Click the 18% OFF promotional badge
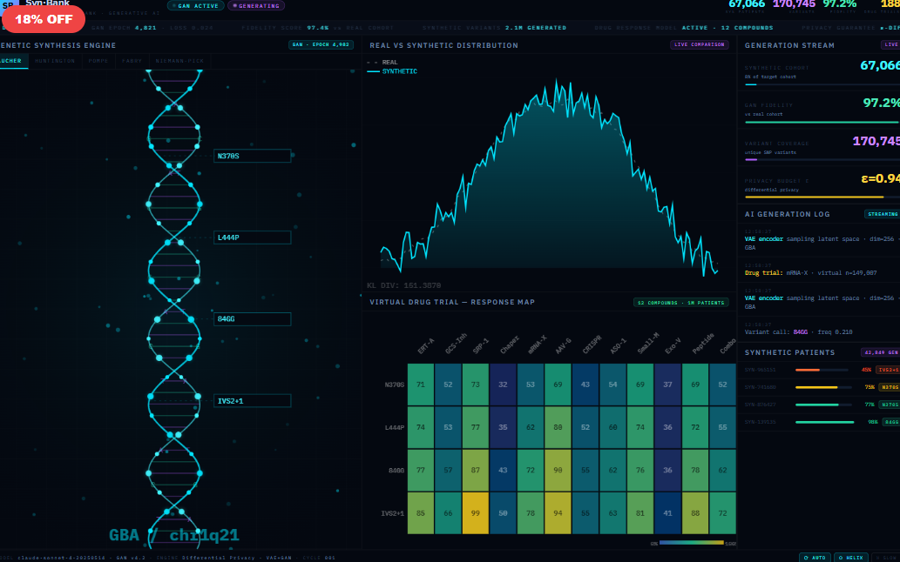This screenshot has height=562, width=900. point(43,18)
